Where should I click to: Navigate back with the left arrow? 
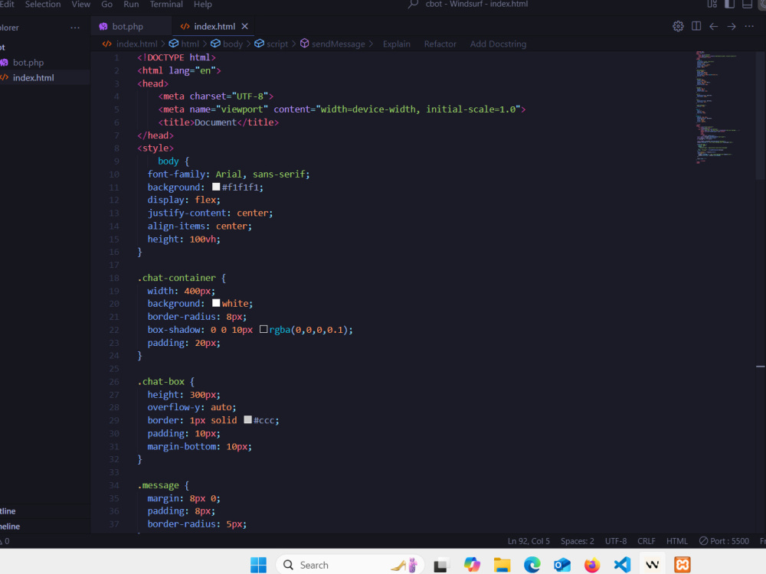[x=714, y=26]
